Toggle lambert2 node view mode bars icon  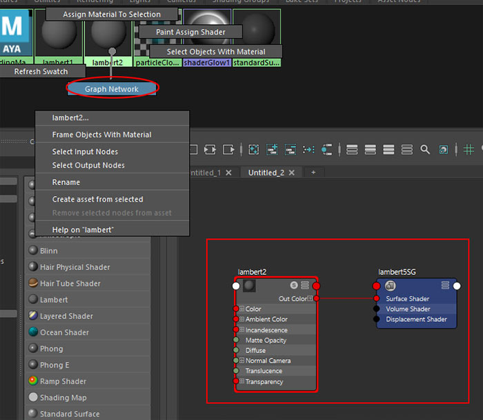305,285
